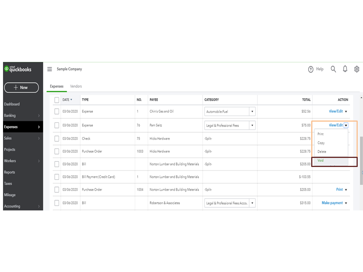Open the Settings gear icon

[x=357, y=69]
